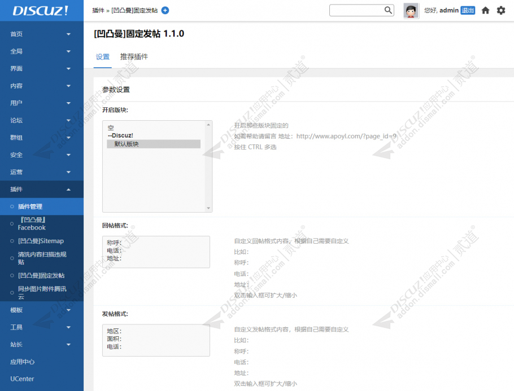Open 应用中心 in the sidebar

pyautogui.click(x=42, y=362)
